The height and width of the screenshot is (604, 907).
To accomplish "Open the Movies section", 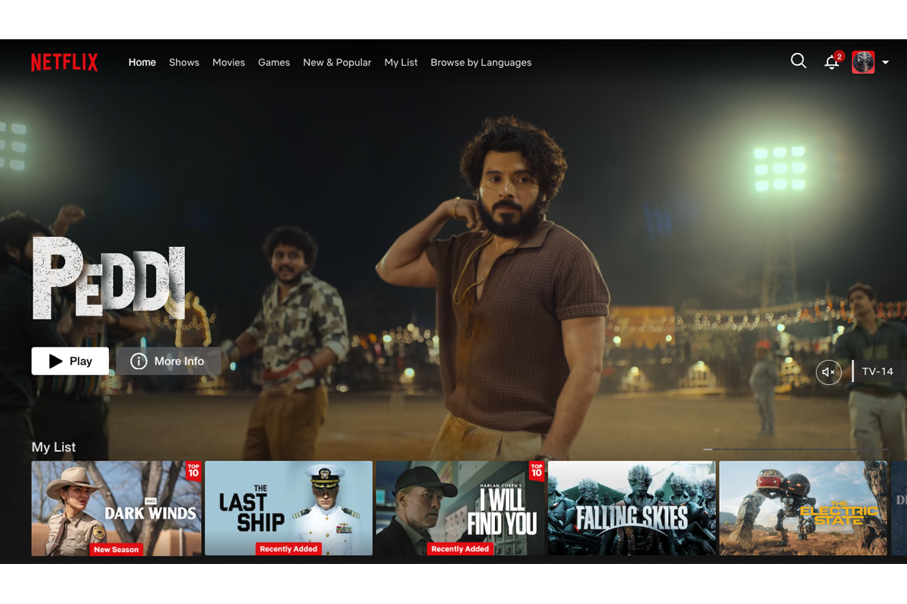I will point(228,63).
